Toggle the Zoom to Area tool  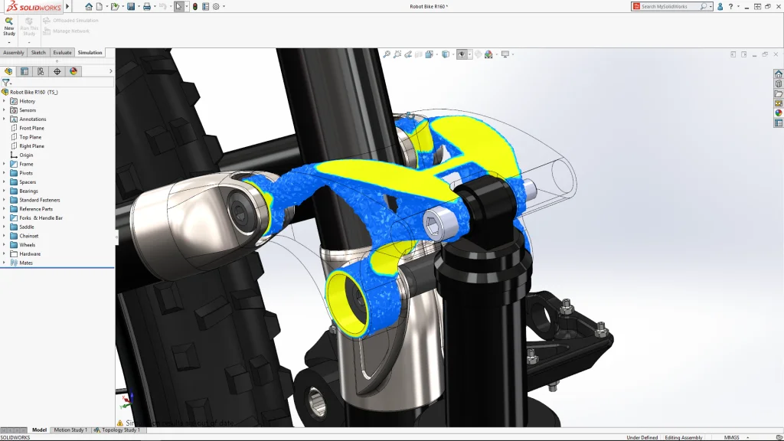397,54
